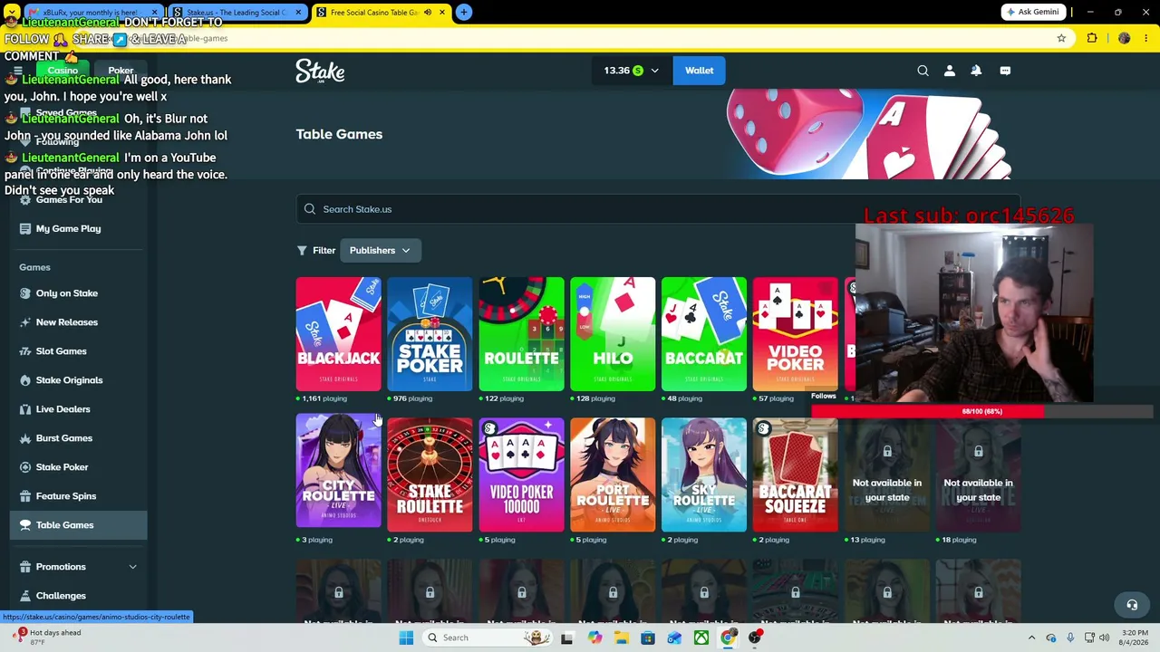
Task: Close the Stake.us Leading Social tab
Action: (298, 13)
